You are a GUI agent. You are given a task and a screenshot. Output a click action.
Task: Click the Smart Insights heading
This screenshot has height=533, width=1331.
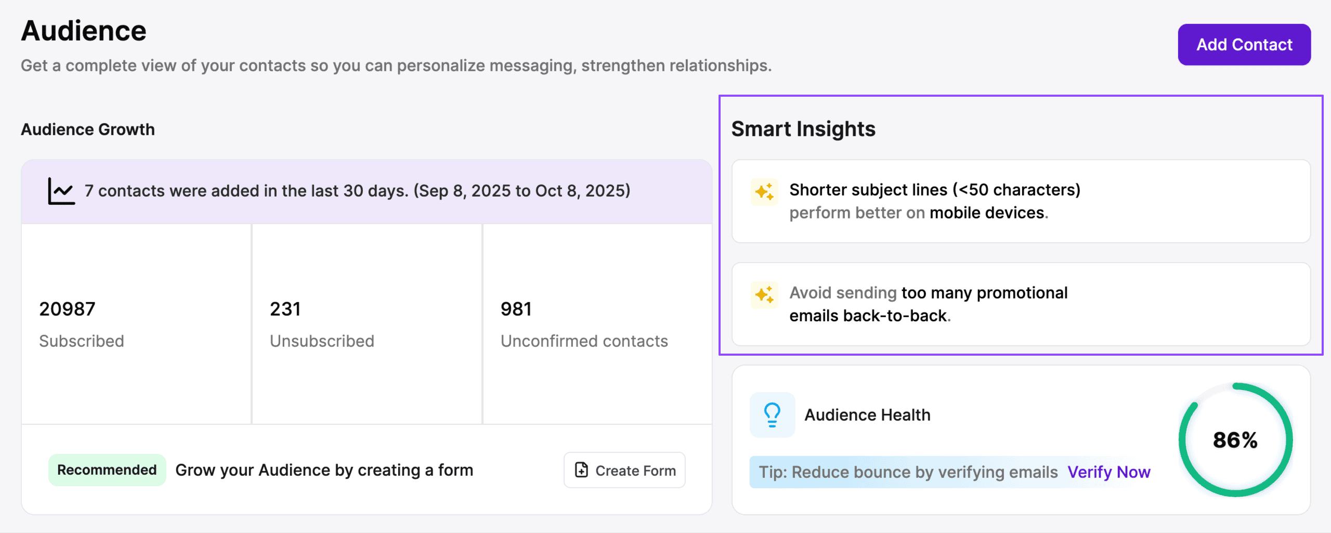click(x=803, y=129)
